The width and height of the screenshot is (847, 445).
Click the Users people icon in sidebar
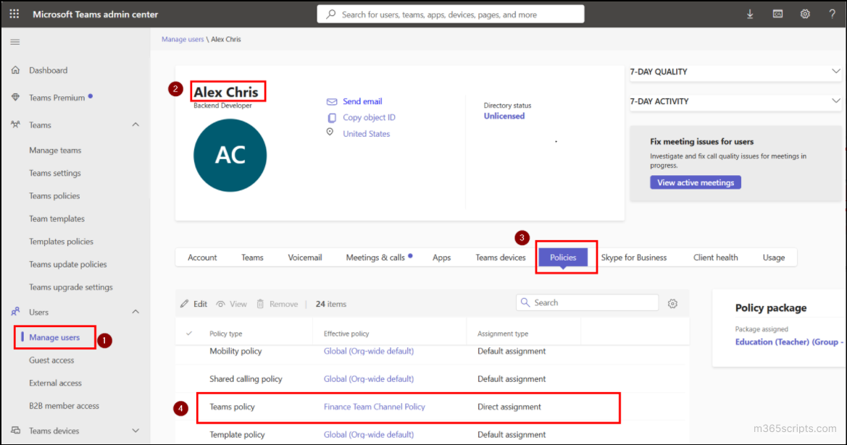pyautogui.click(x=16, y=312)
